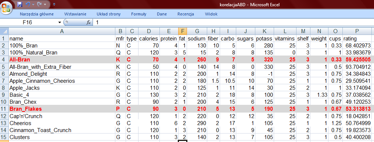Select the 'Cheerios' cell in column A
The image size is (374, 142).
click(x=62, y=123)
